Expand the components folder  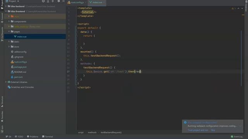[x=9, y=22]
